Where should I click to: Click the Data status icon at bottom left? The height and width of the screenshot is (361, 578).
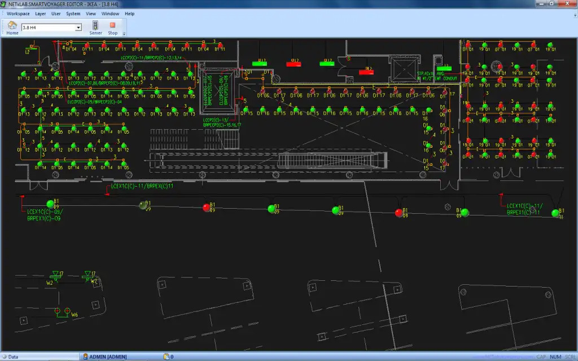pos(4,356)
